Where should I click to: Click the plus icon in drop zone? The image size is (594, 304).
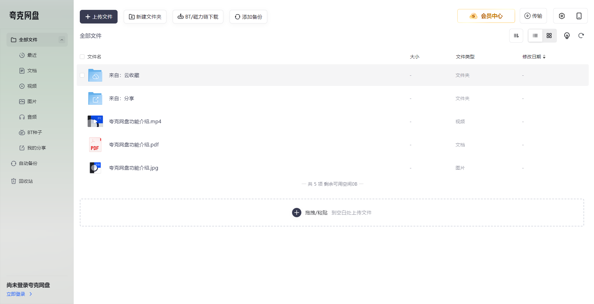tap(297, 213)
